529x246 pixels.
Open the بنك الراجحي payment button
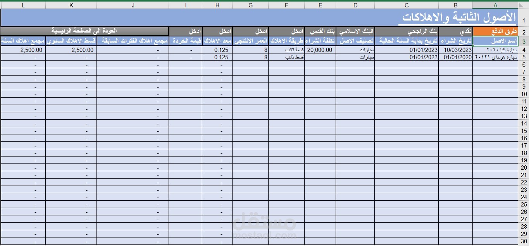coord(407,31)
